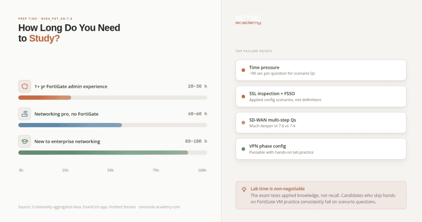Click the SME Academy logo
This screenshot has height=222, width=422.
(248, 20)
